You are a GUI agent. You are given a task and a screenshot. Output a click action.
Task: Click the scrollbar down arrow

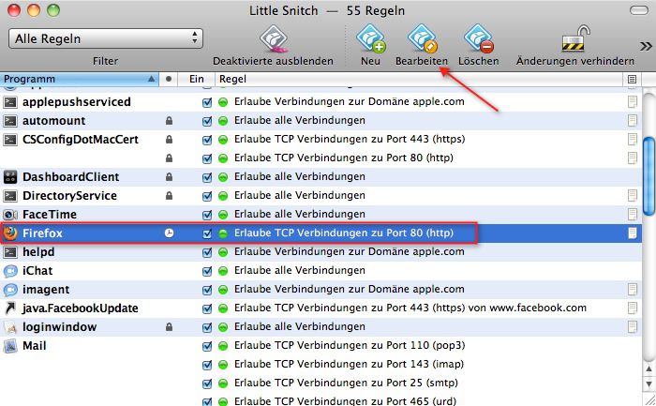(x=649, y=383)
